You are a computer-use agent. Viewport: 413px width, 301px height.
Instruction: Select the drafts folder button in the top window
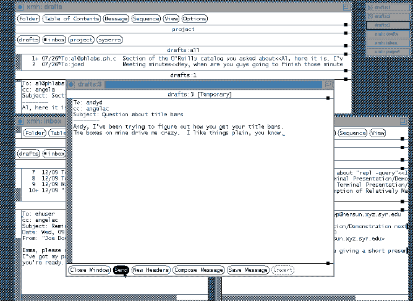point(28,40)
